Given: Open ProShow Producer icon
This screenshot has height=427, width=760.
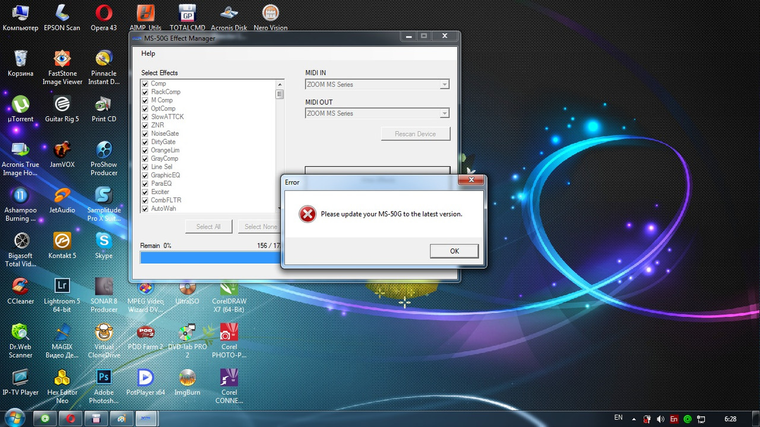Looking at the screenshot, I should click(x=104, y=158).
